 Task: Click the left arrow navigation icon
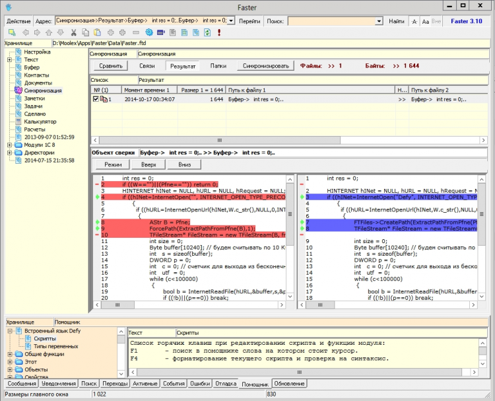click(x=26, y=32)
